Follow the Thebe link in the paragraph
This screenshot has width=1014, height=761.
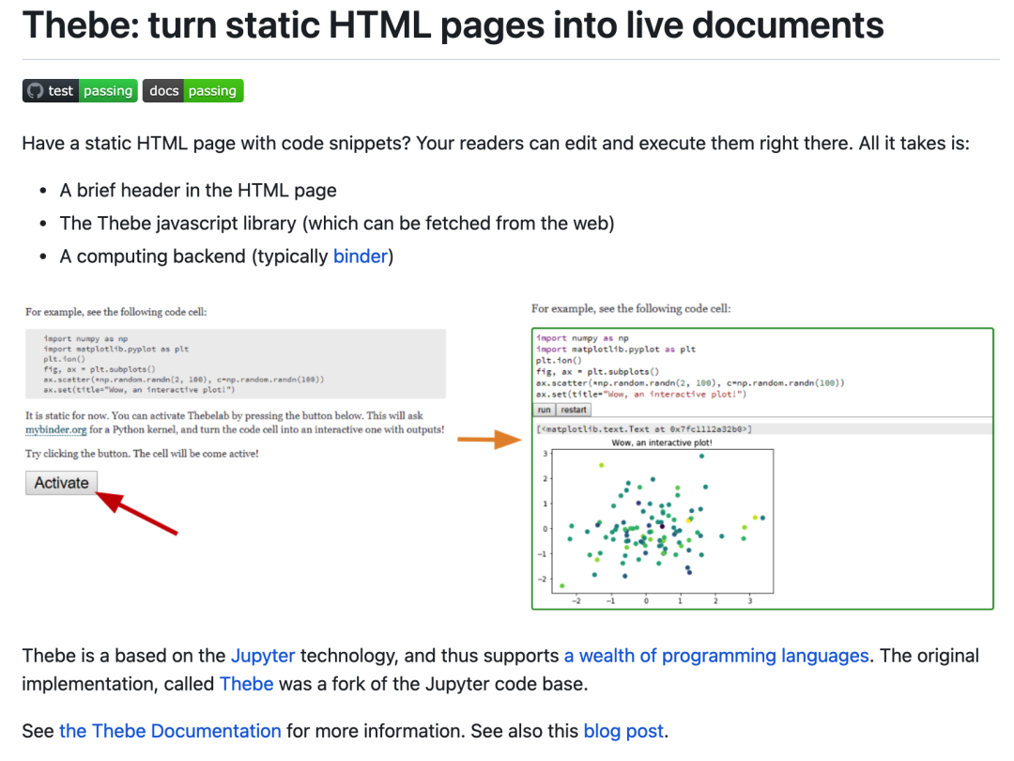246,684
